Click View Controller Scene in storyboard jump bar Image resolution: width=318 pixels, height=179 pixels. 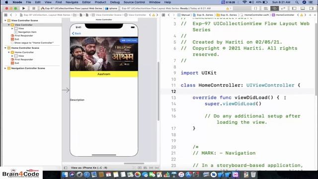pos(107,15)
